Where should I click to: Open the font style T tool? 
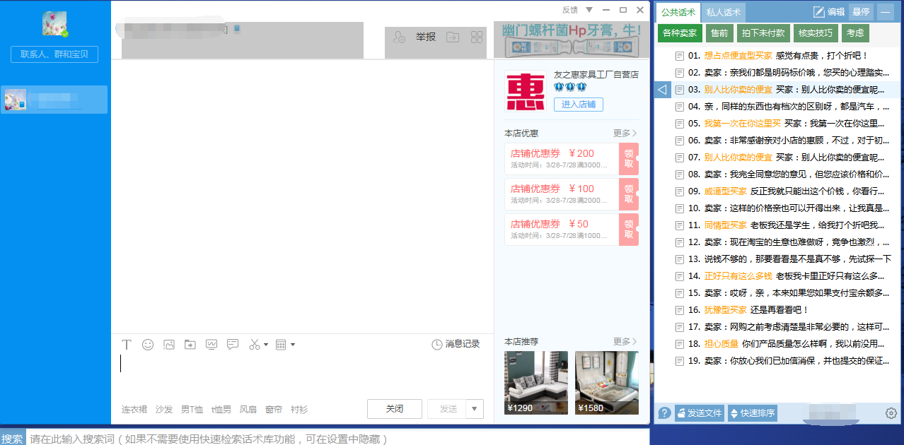coord(127,345)
